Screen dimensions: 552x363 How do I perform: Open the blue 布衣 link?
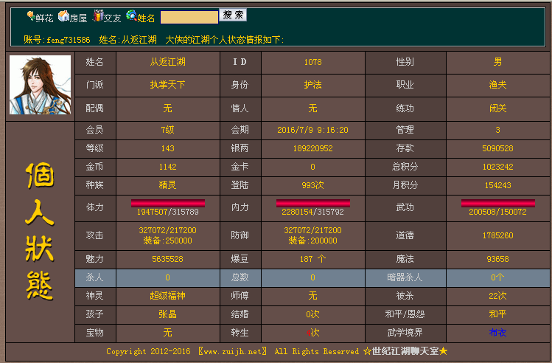tap(497, 333)
